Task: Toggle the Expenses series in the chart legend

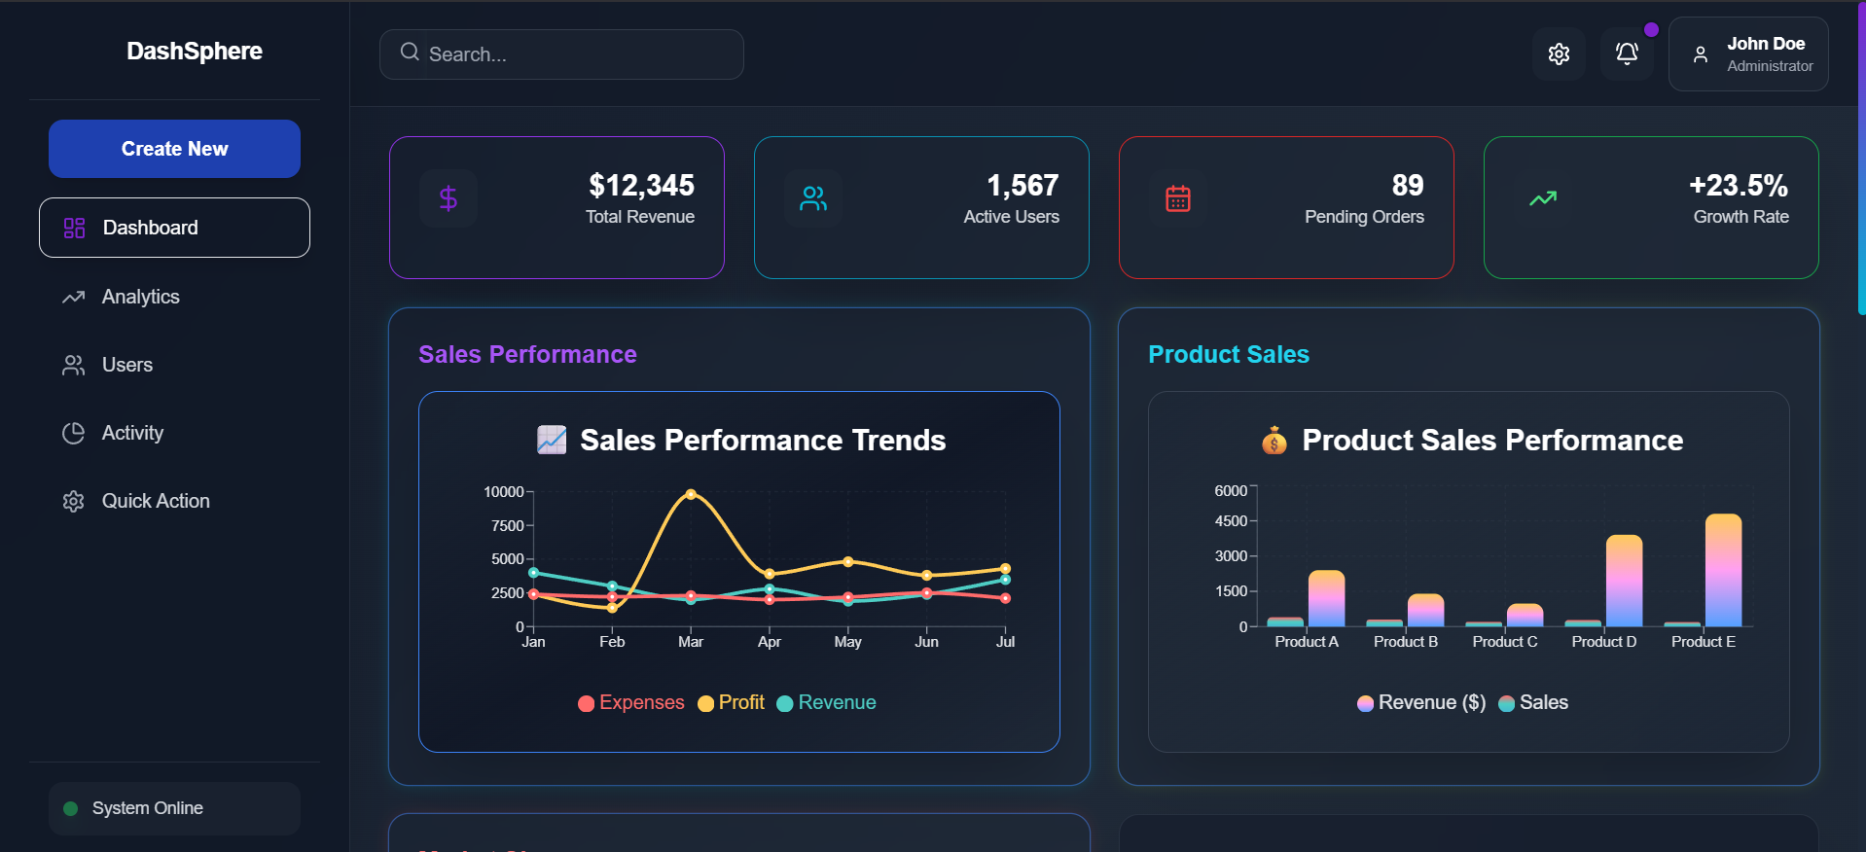Action: 631,702
